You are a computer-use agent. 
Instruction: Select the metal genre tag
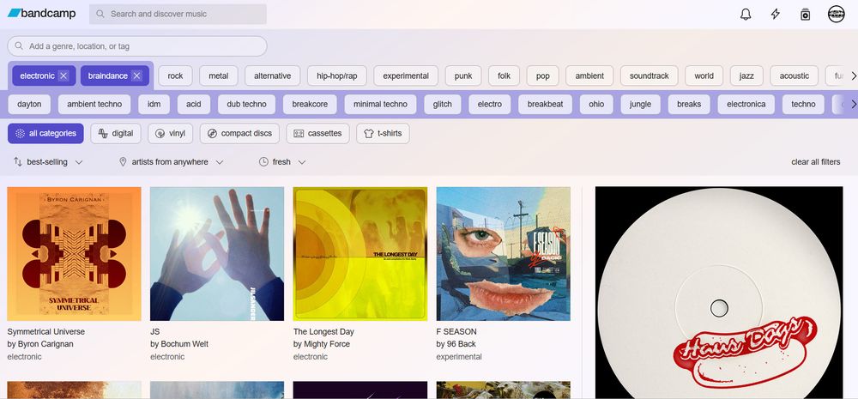point(218,76)
